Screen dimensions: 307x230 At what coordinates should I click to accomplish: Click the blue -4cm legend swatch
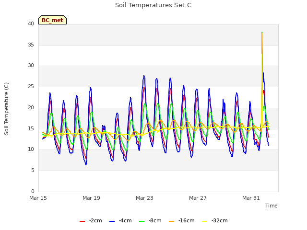[112, 221]
